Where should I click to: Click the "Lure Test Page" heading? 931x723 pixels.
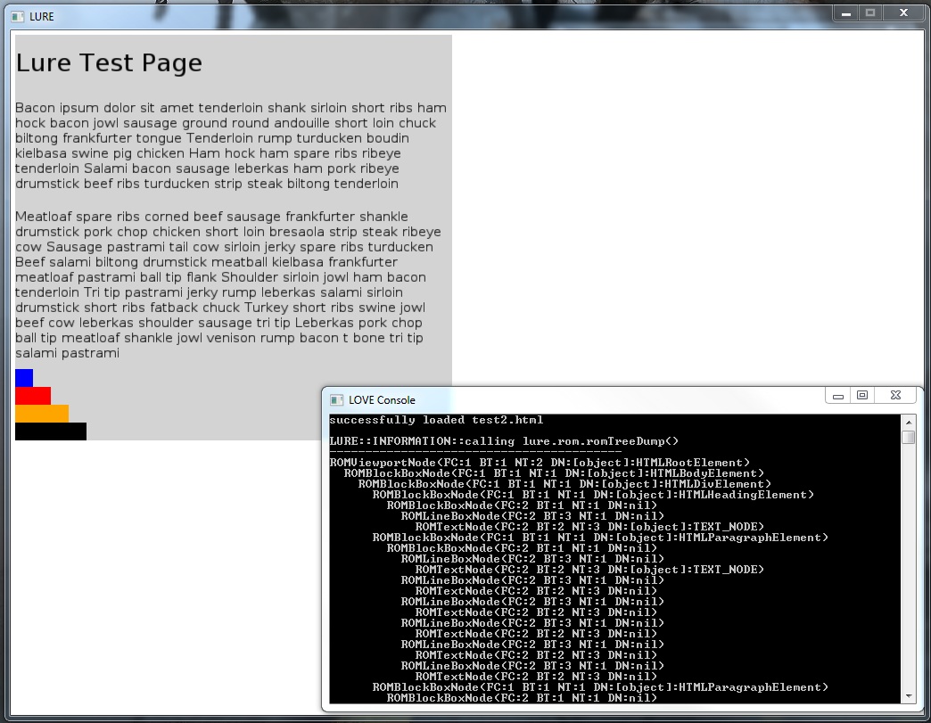[x=109, y=63]
